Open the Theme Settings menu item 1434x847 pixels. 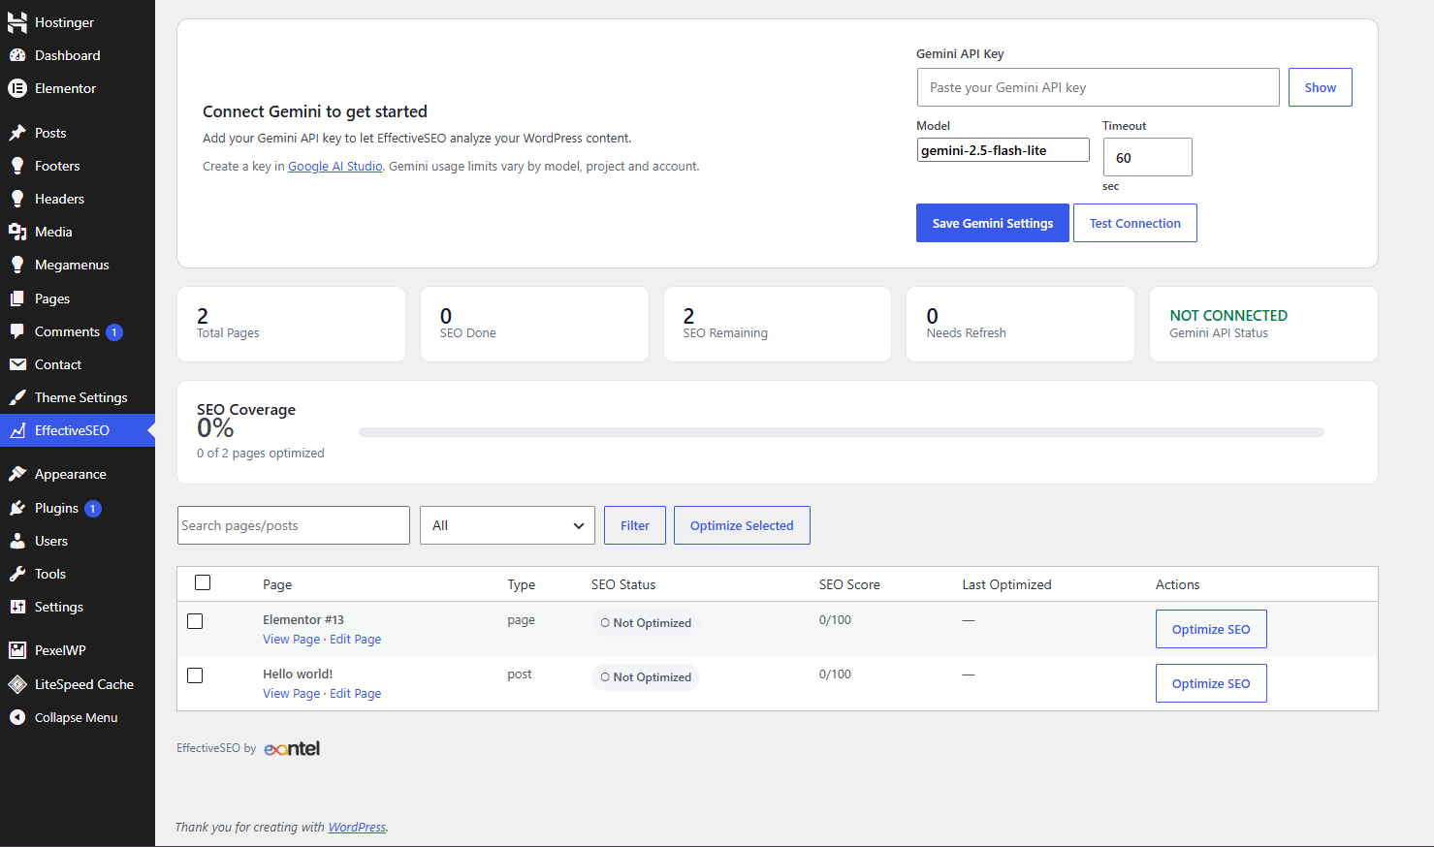tap(78, 397)
